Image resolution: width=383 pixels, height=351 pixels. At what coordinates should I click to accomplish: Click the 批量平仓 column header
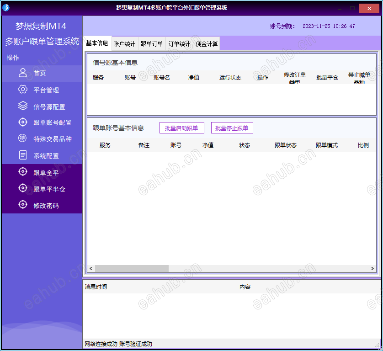point(327,78)
